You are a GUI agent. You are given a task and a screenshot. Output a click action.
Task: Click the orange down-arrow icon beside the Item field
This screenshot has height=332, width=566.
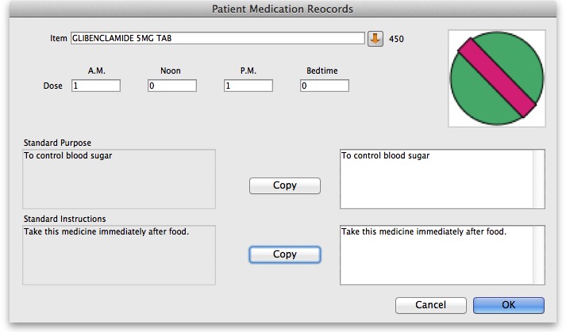coord(375,38)
